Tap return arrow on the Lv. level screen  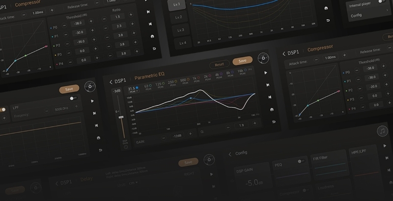[x=328, y=20]
